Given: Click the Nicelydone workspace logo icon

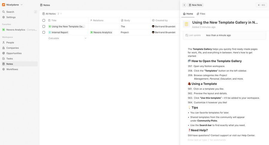Looking at the screenshot, I should tap(3, 5).
